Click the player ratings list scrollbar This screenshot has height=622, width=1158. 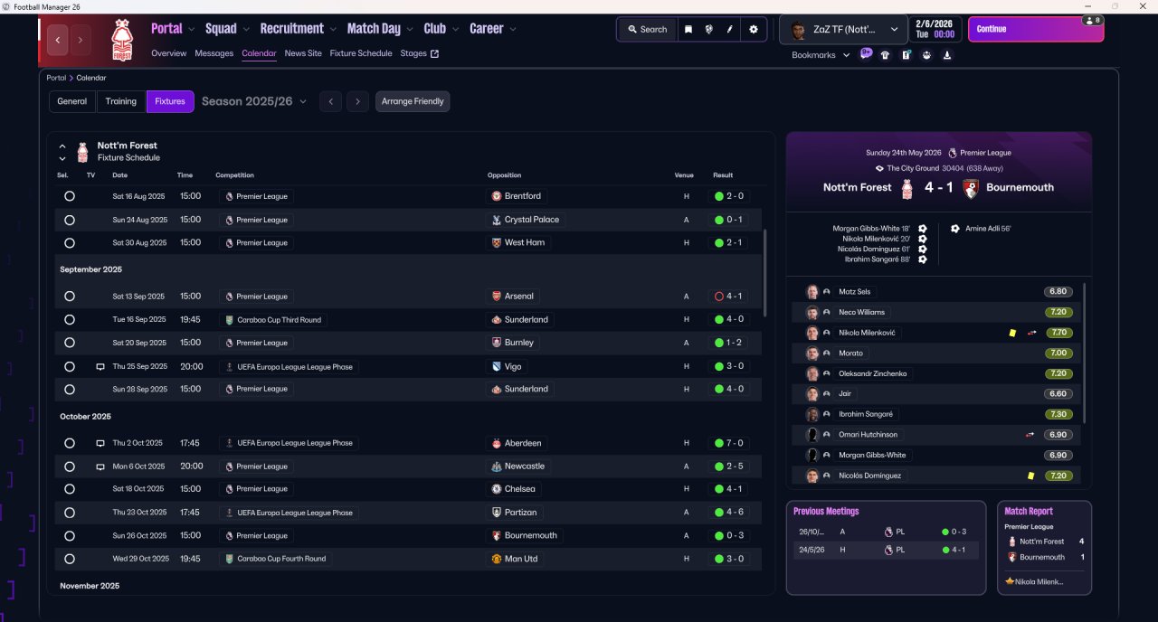tap(1084, 353)
